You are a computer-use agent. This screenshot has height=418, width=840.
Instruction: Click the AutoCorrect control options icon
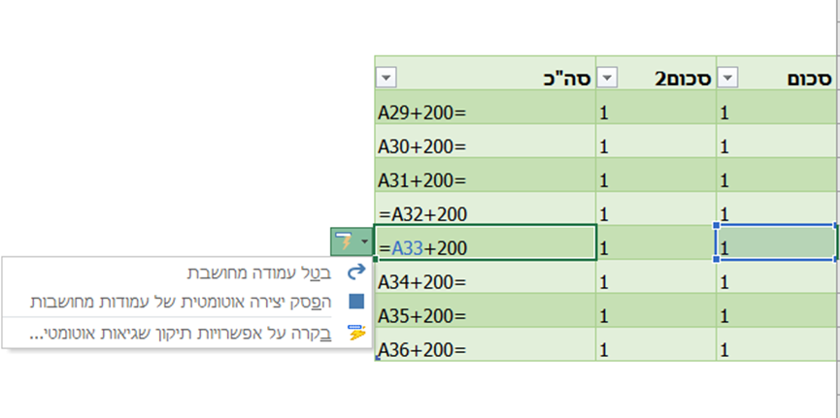coord(356,333)
